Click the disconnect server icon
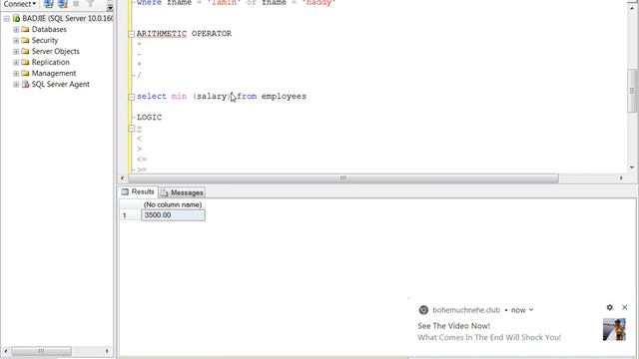 click(x=62, y=4)
